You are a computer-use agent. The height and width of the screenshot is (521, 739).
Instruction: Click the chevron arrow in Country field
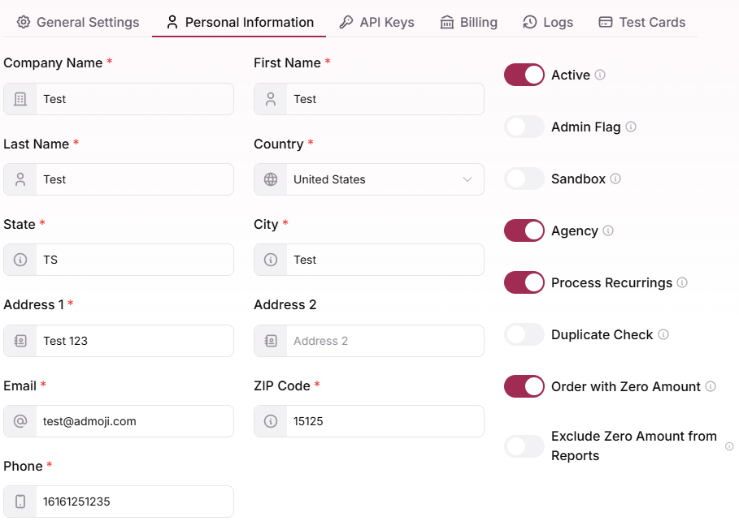(467, 179)
